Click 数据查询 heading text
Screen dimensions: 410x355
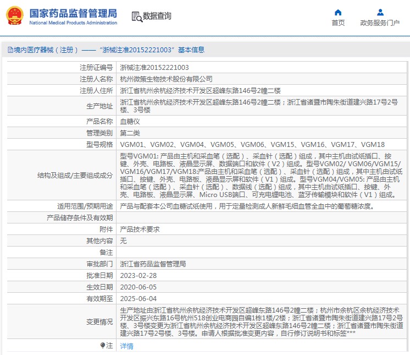(157, 16)
